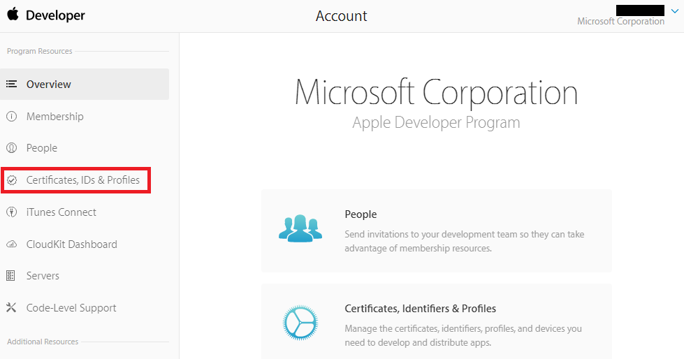Screen dimensions: 684x359
Task: Click the Account page title
Action: coord(342,16)
